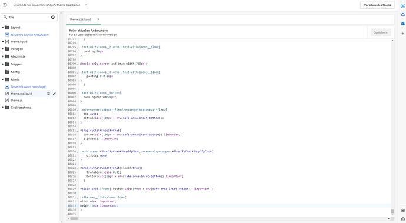Select the Konfig folder label
Screen dimensions: 406x223
pos(15,72)
